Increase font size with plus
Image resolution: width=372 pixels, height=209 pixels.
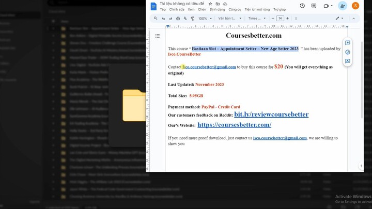pyautogui.click(x=288, y=18)
